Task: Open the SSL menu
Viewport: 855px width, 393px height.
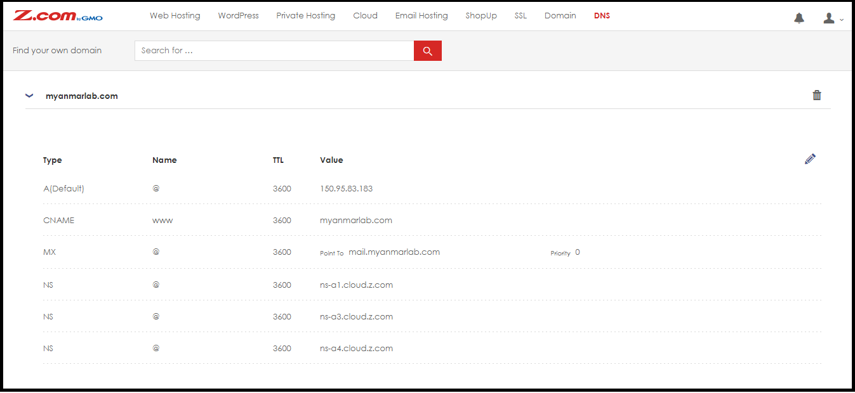Action: pyautogui.click(x=521, y=16)
